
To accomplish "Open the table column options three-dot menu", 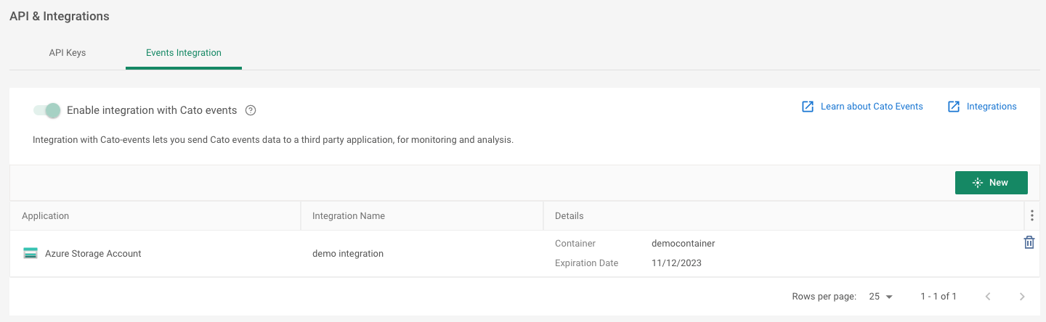I will pos(1031,215).
